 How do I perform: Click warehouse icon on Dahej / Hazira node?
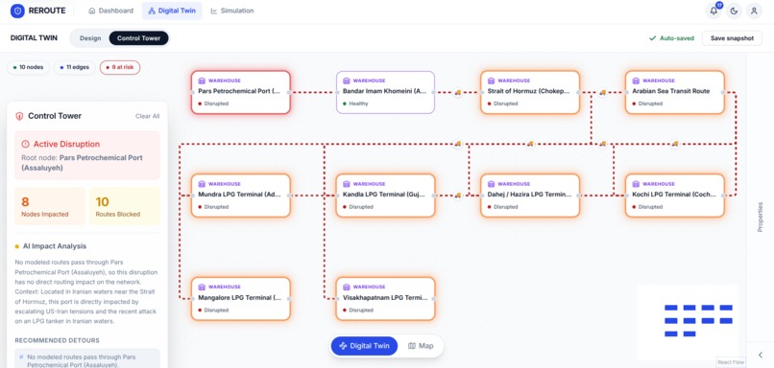[491, 184]
